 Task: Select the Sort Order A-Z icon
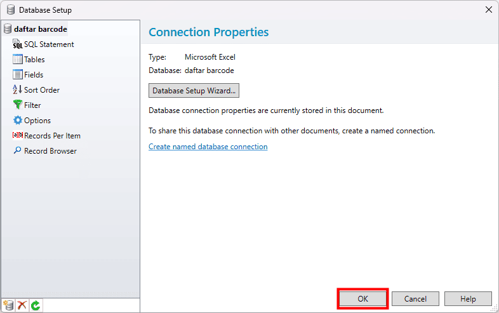click(x=18, y=90)
